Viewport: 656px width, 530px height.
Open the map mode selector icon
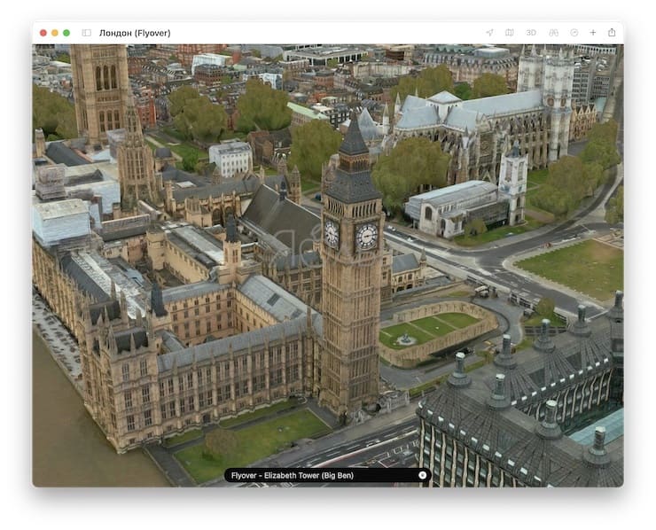(x=510, y=33)
